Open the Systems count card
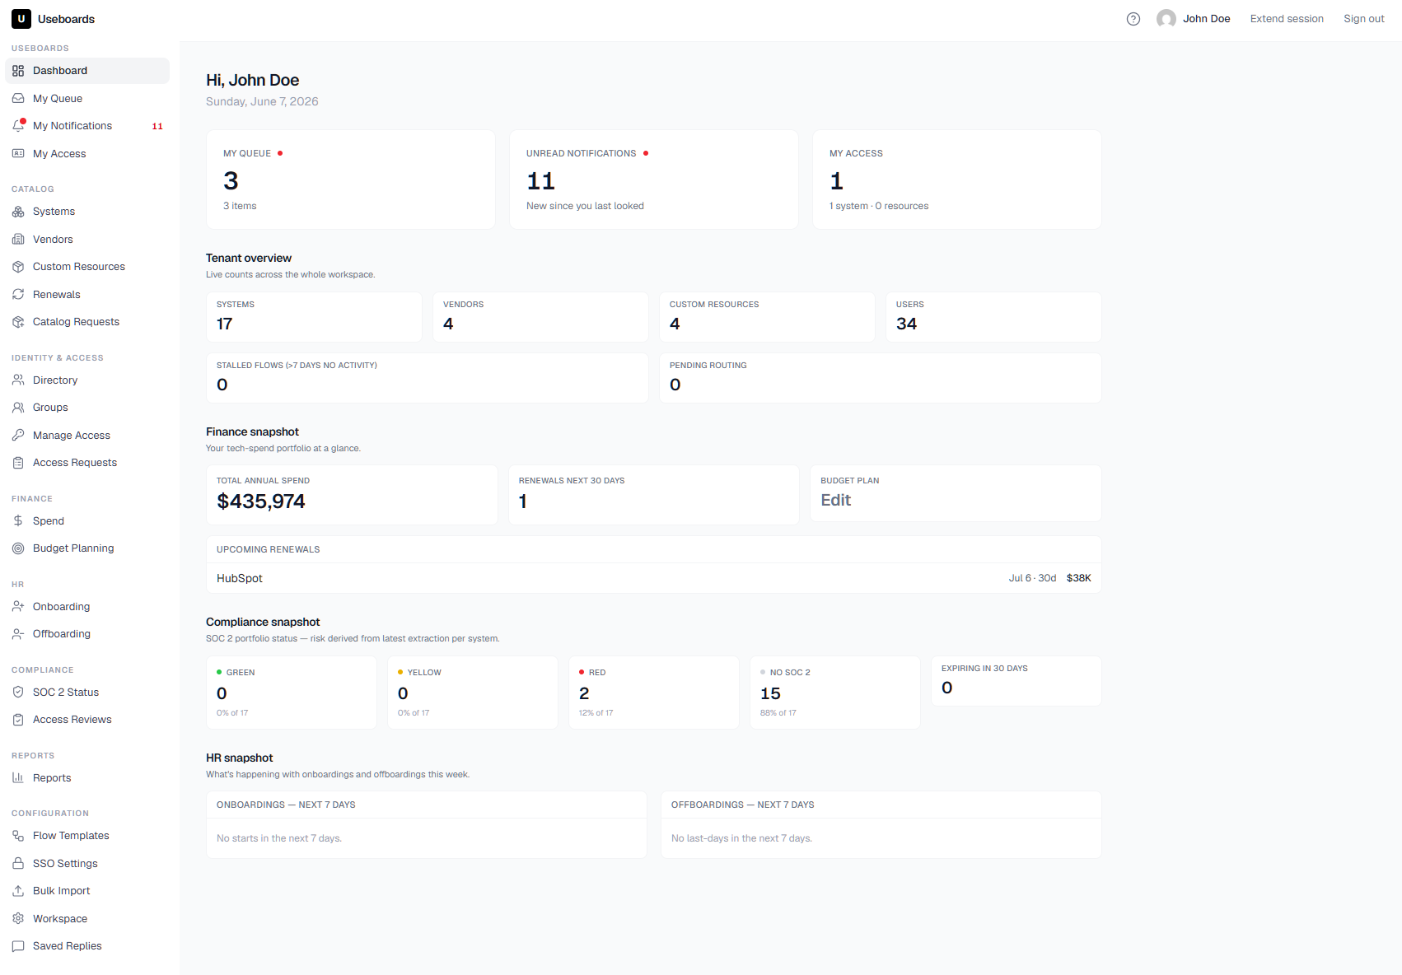This screenshot has height=975, width=1402. click(314, 317)
